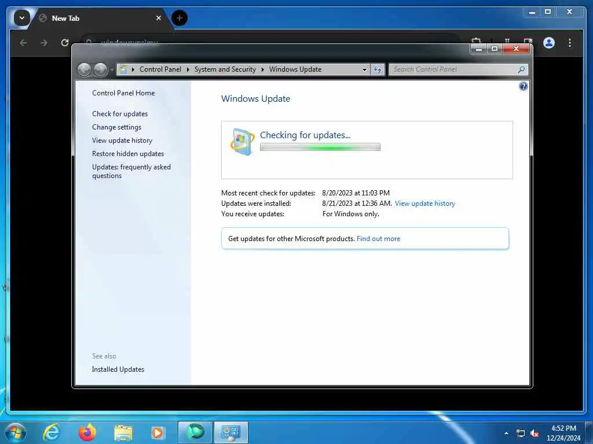Screen dimensions: 593x444
Task: Open Restore hidden updates link
Action: pos(128,154)
